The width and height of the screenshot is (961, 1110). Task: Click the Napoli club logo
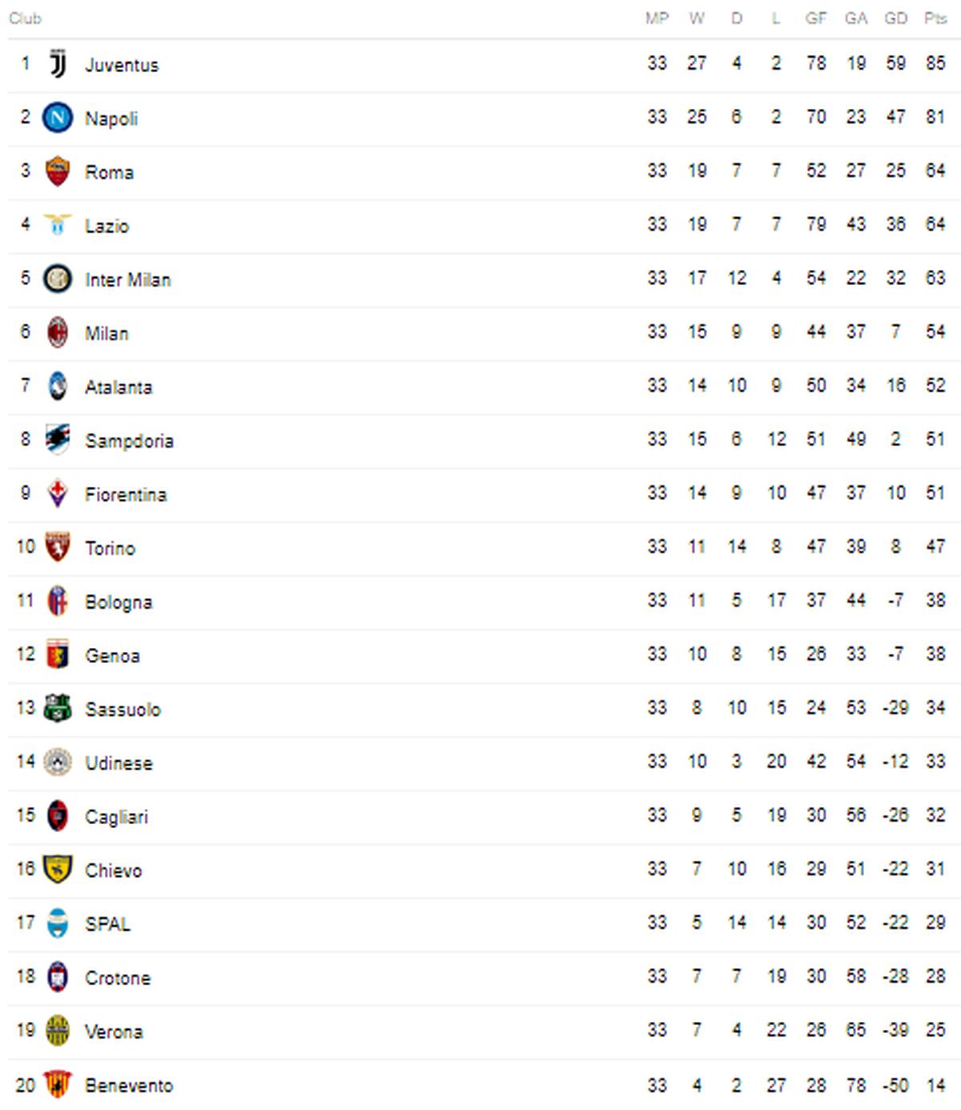[58, 118]
